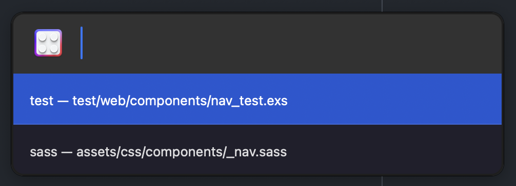Image resolution: width=516 pixels, height=186 pixels.
Task: Click the "test" label in first result
Action: pos(42,101)
